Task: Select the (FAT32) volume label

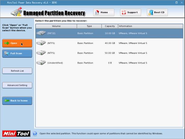Action: pos(51,33)
